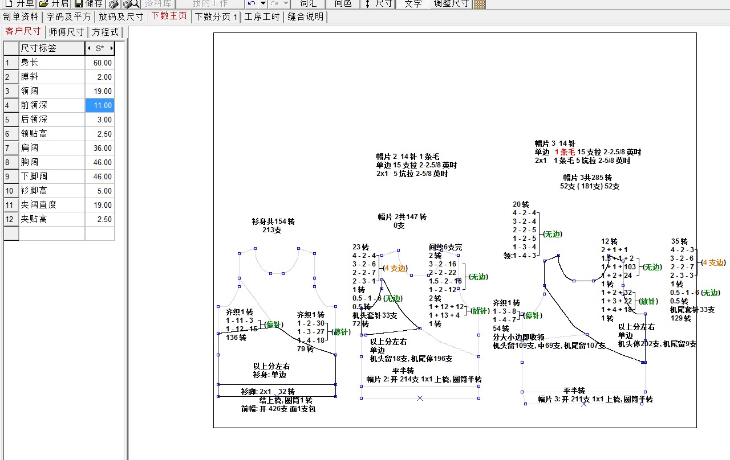Click the 开启 open file button
The width and height of the screenshot is (730, 460).
[x=54, y=3]
